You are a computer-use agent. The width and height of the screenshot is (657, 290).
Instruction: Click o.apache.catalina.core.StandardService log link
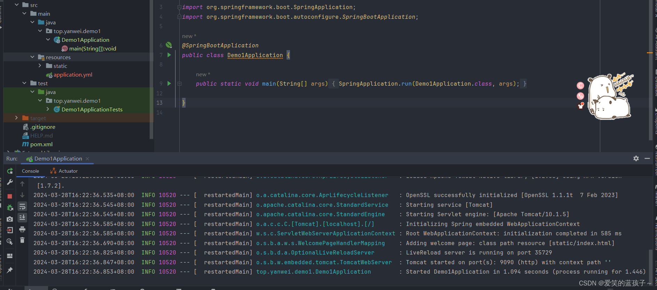point(322,205)
